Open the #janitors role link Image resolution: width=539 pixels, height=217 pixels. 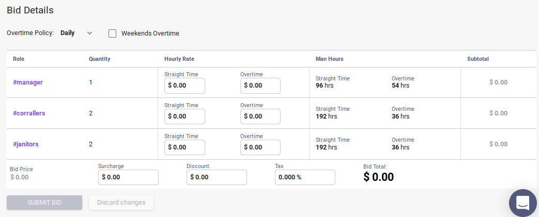point(26,144)
